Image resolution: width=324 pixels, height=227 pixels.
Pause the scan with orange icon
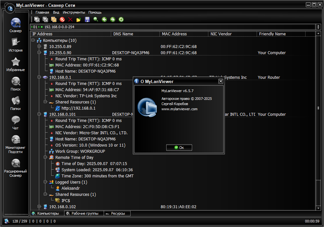point(54,19)
